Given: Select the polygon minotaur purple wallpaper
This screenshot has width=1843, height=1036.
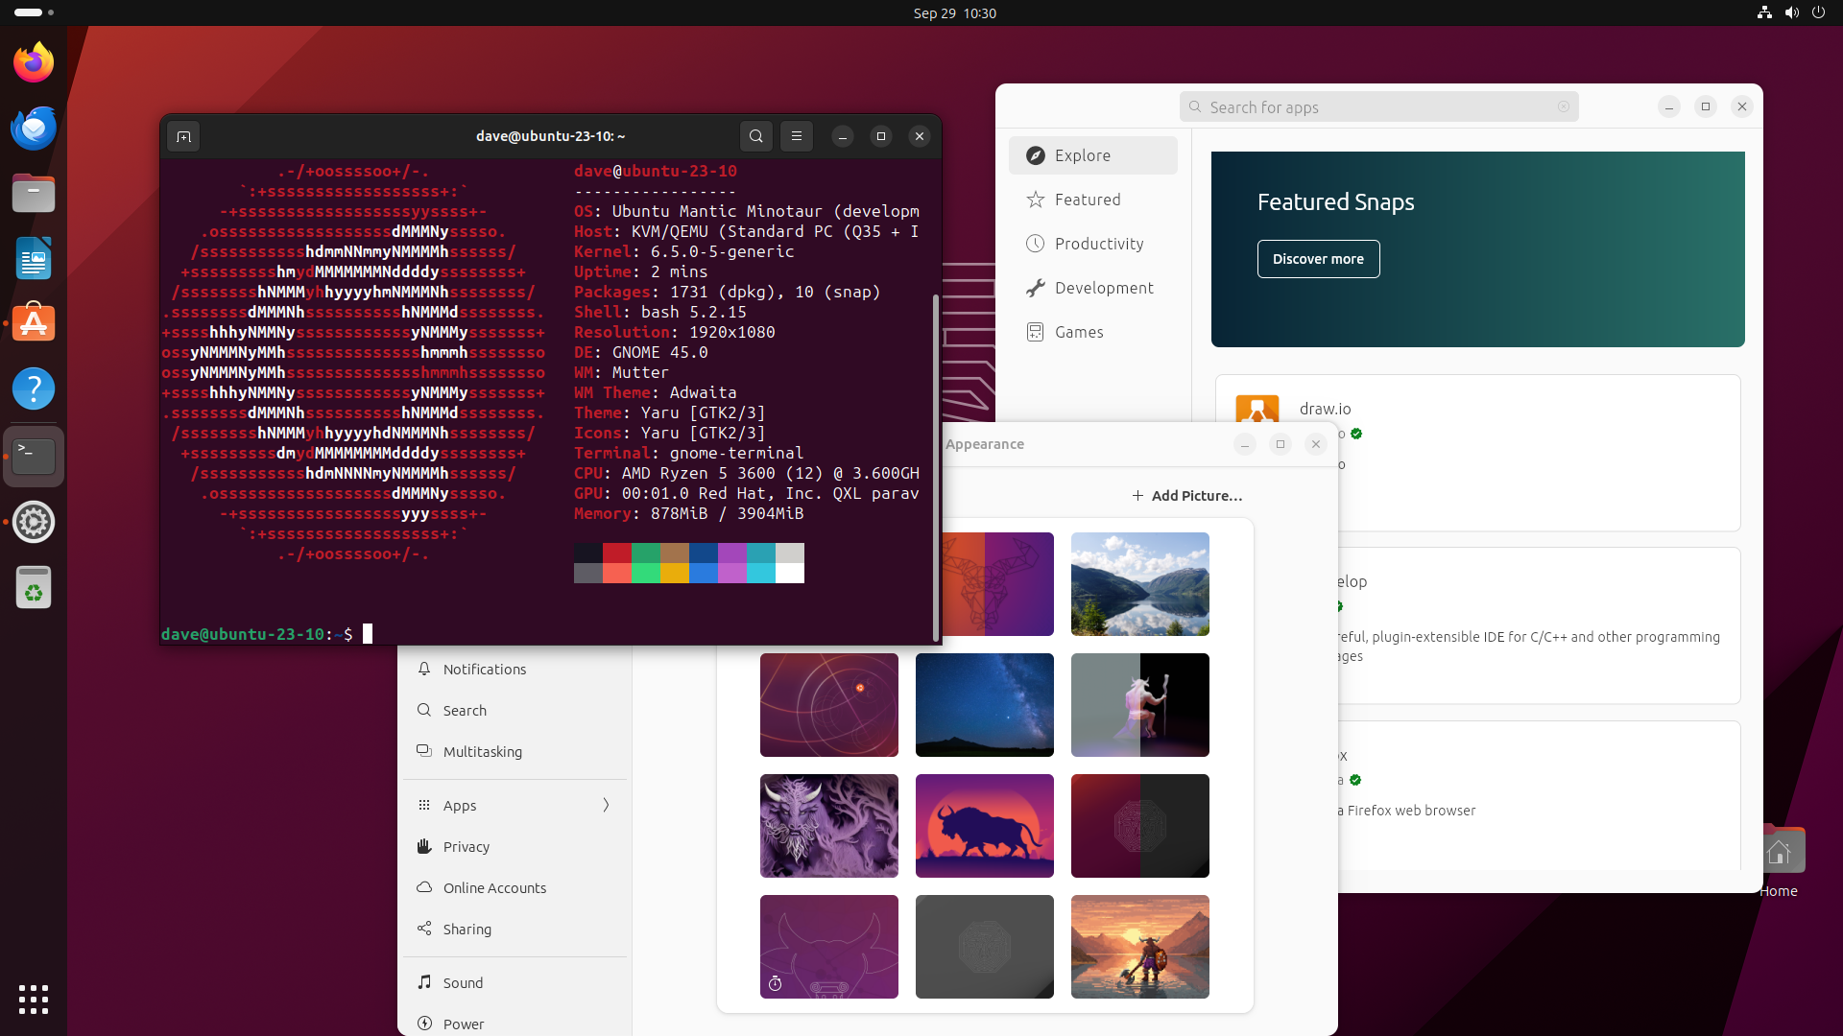Looking at the screenshot, I should (998, 584).
